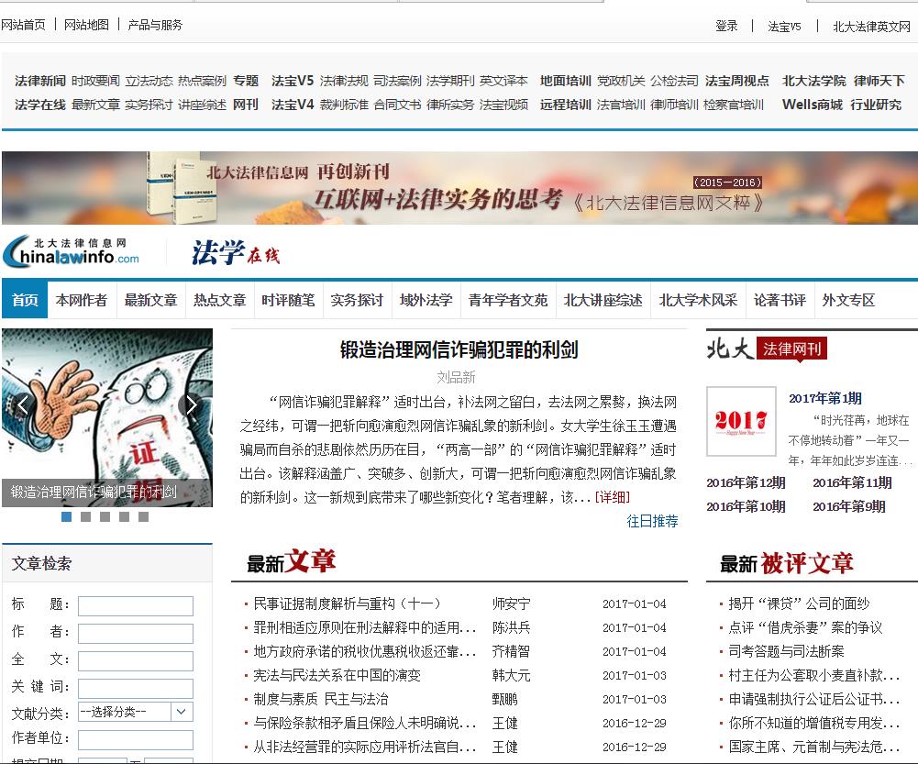
Task: Focus the 全文 search field
Action: pos(135,661)
